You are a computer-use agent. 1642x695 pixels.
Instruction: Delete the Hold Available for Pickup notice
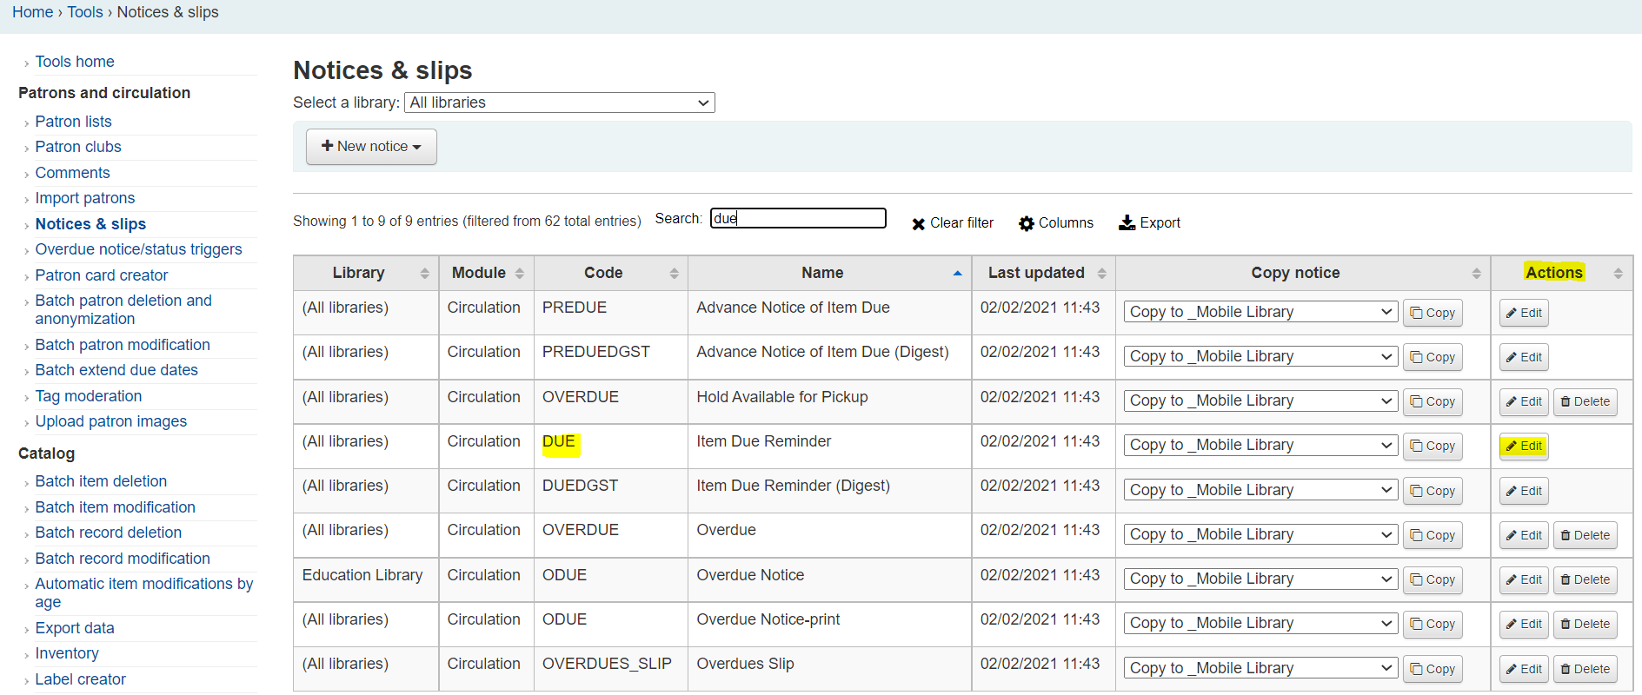pyautogui.click(x=1585, y=401)
